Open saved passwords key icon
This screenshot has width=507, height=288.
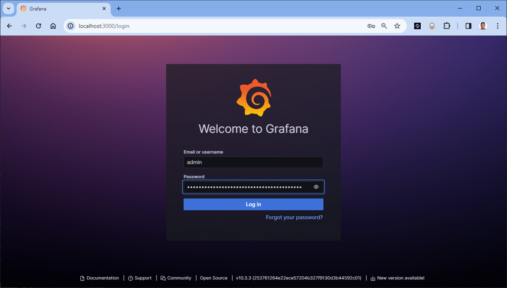coord(371,26)
